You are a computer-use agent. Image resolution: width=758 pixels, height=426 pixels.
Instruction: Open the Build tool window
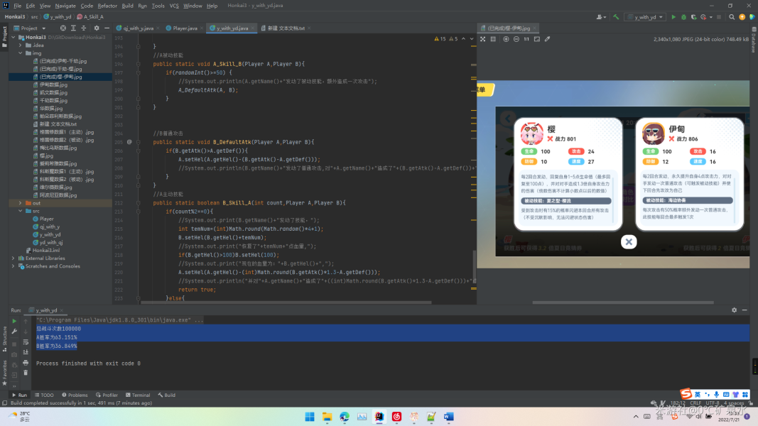tap(166, 395)
